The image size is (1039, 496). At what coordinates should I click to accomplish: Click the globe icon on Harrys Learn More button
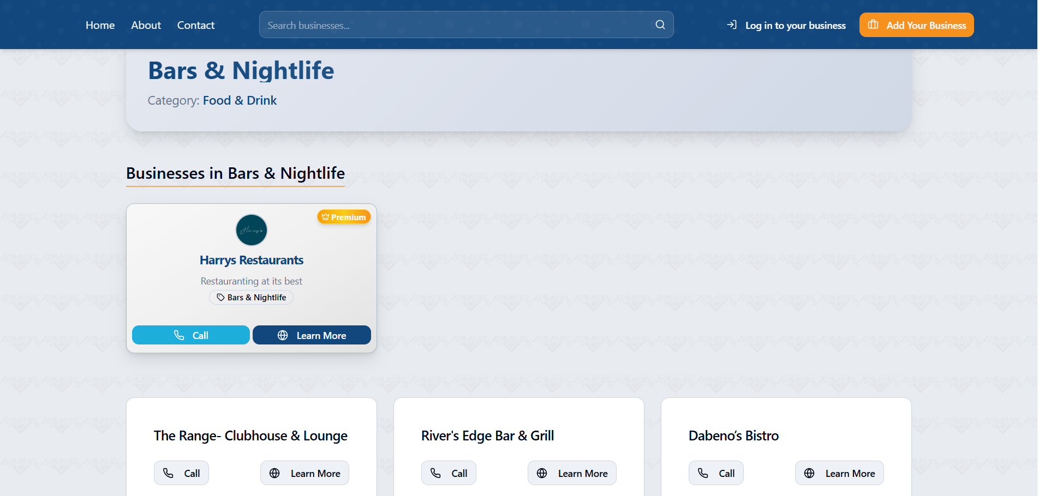(x=283, y=335)
